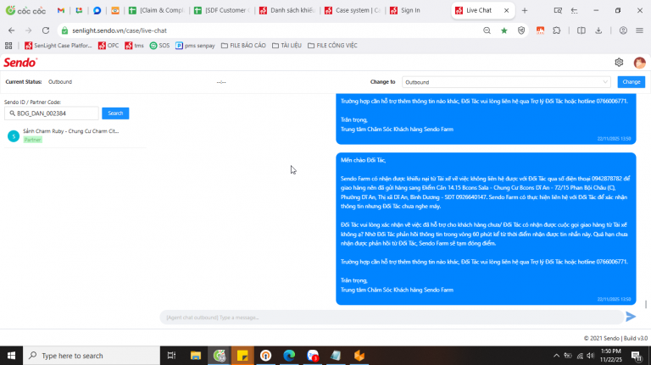Open the volume control in tray
Screen dimensions: 651x365
click(590, 356)
